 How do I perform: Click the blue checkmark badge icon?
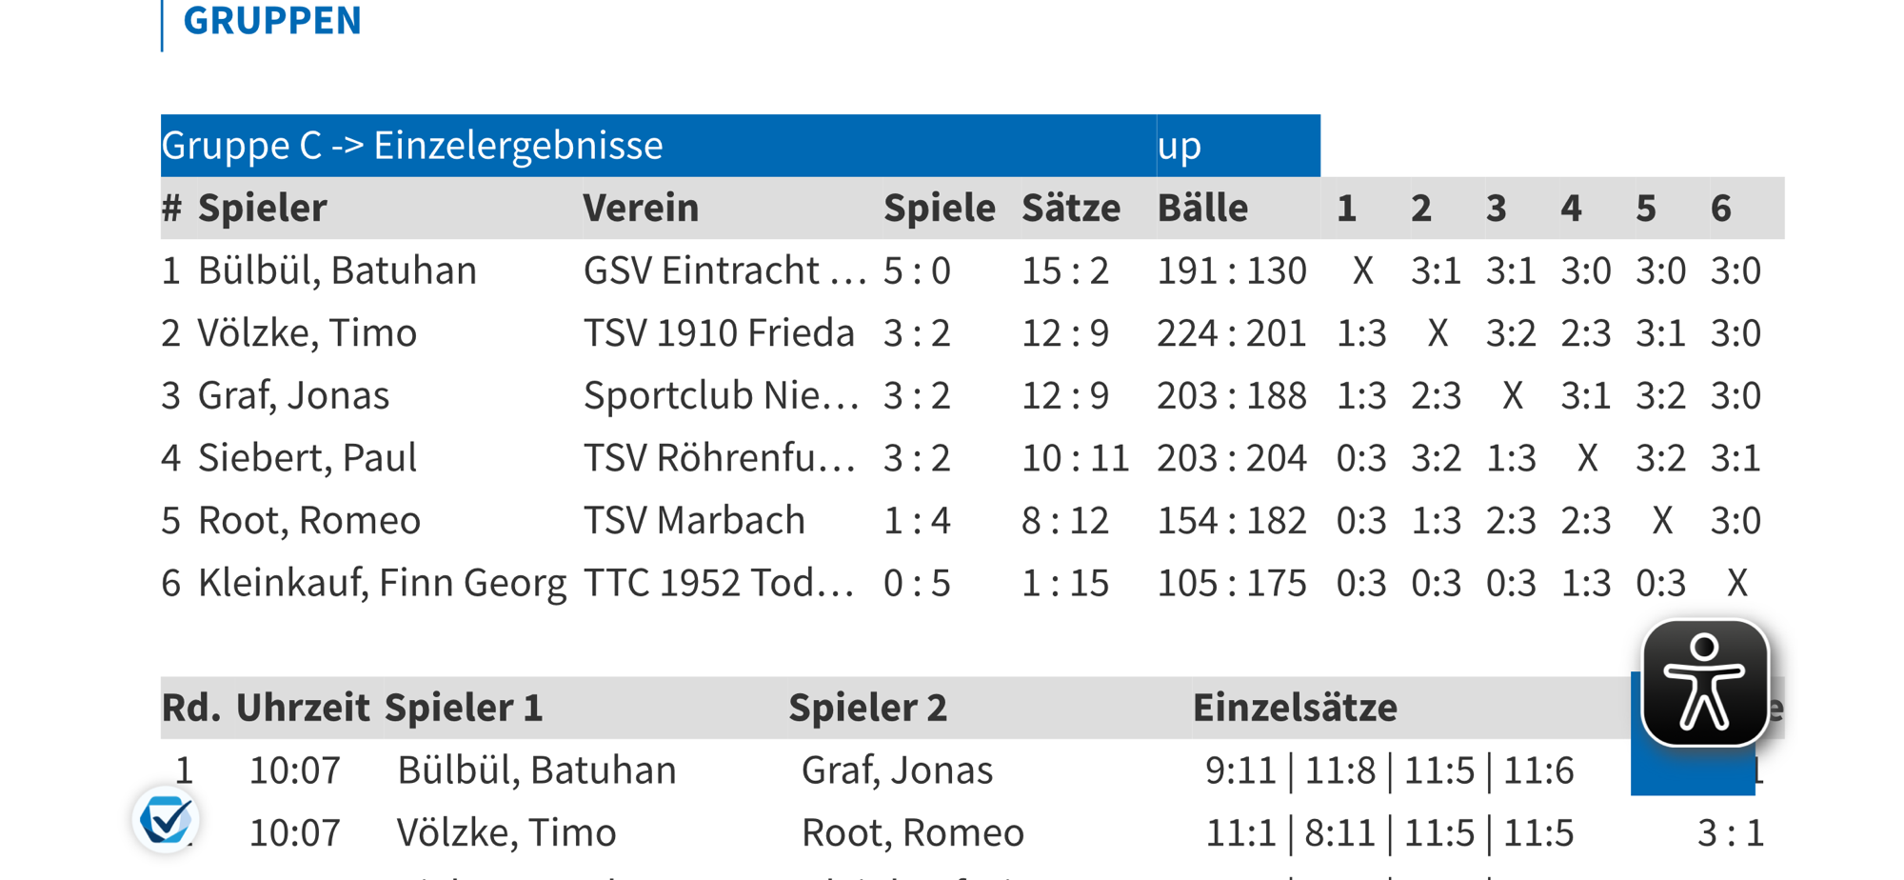(x=165, y=818)
